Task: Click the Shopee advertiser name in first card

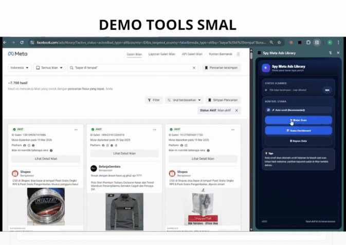Action: point(25,172)
